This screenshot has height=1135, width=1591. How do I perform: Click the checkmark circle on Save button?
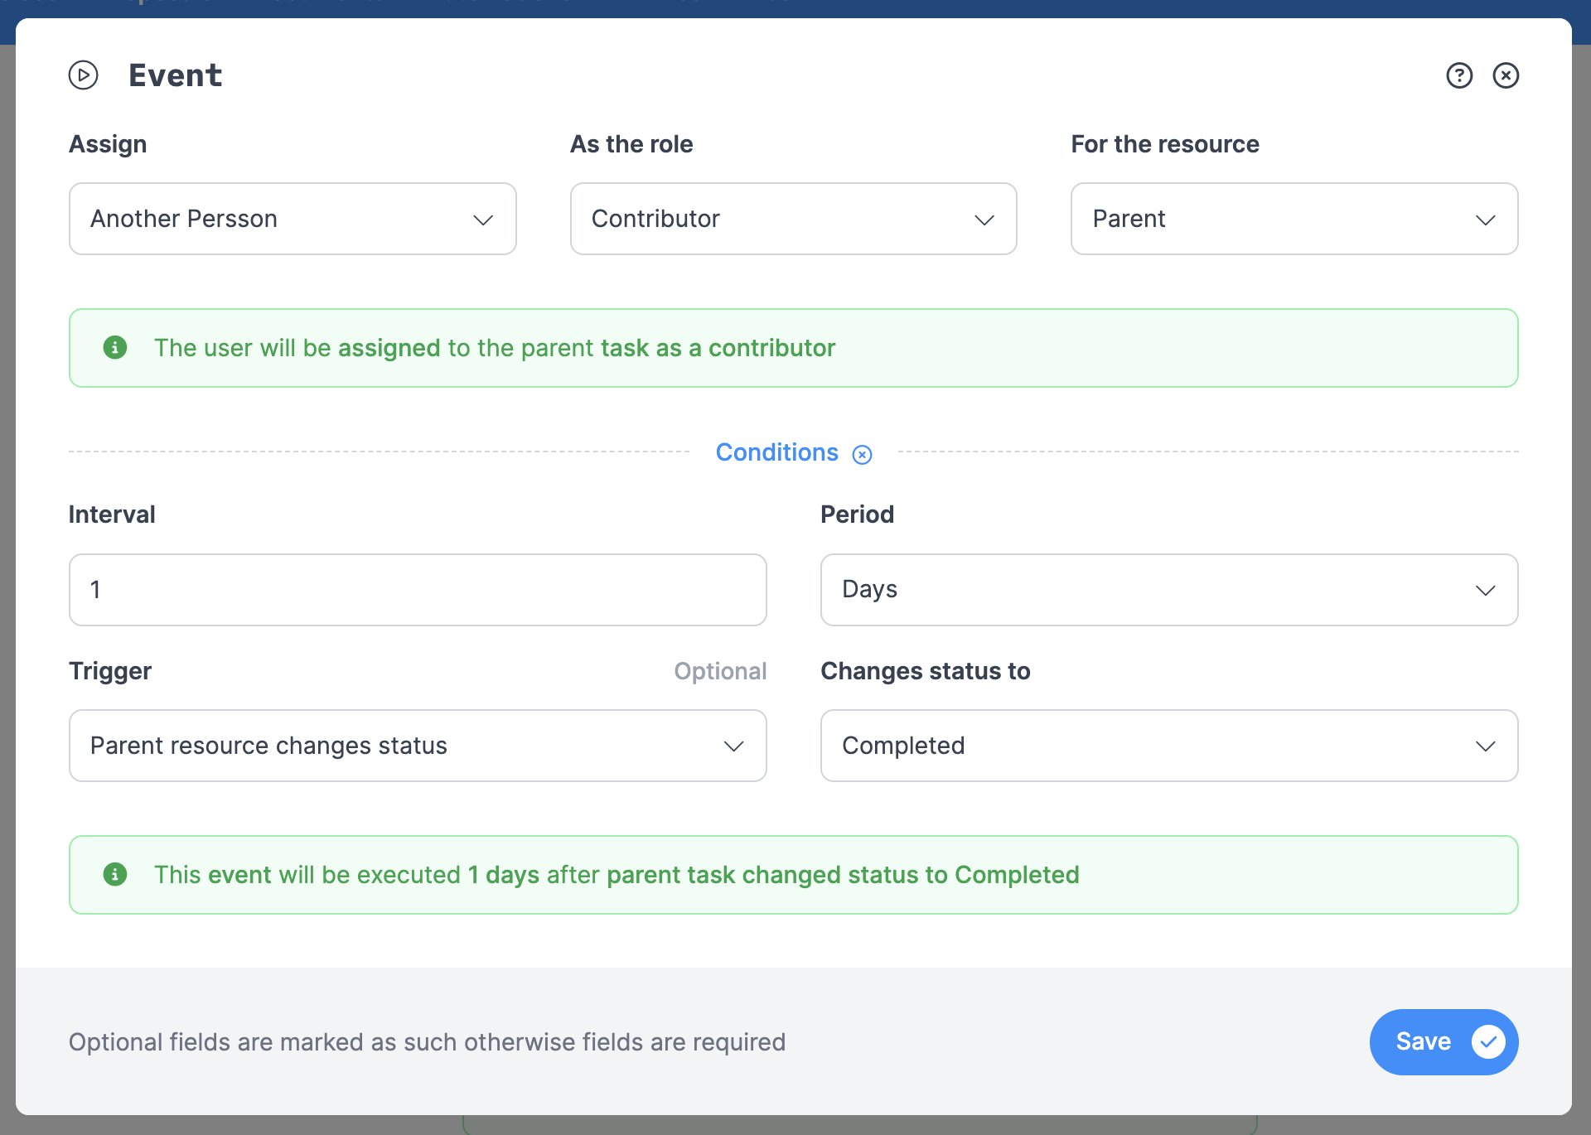click(1489, 1041)
